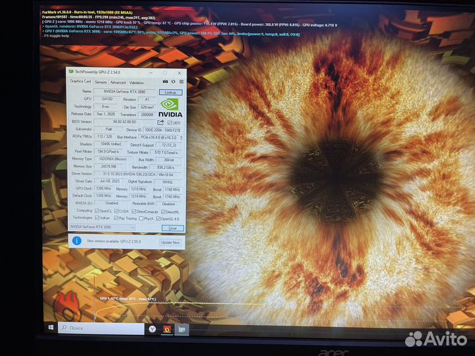Image resolution: width=475 pixels, height=356 pixels.
Task: Switch to the Advanced tab
Action: [118, 82]
